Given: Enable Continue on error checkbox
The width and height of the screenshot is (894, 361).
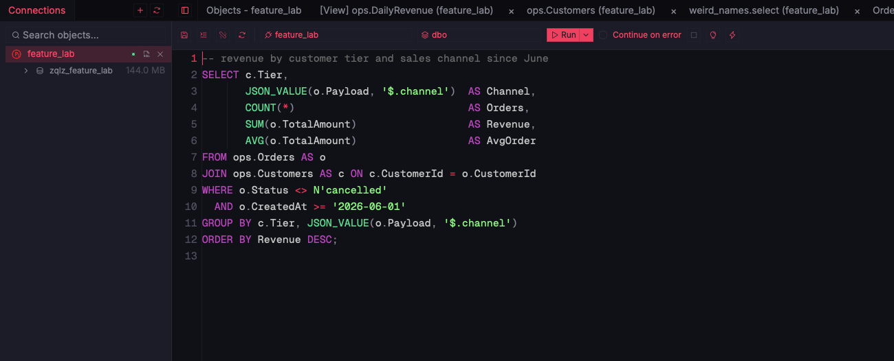Looking at the screenshot, I should (603, 35).
